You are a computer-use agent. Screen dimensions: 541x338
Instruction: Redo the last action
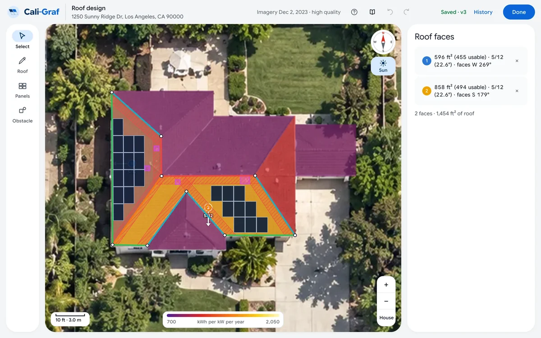click(x=406, y=12)
